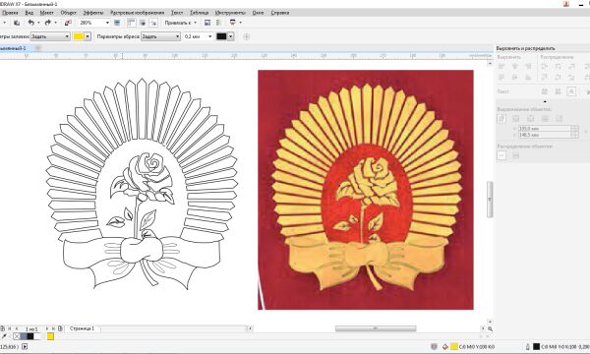590x354 pixels.
Task: Expand the black outline color picker arrow
Action: click(231, 36)
